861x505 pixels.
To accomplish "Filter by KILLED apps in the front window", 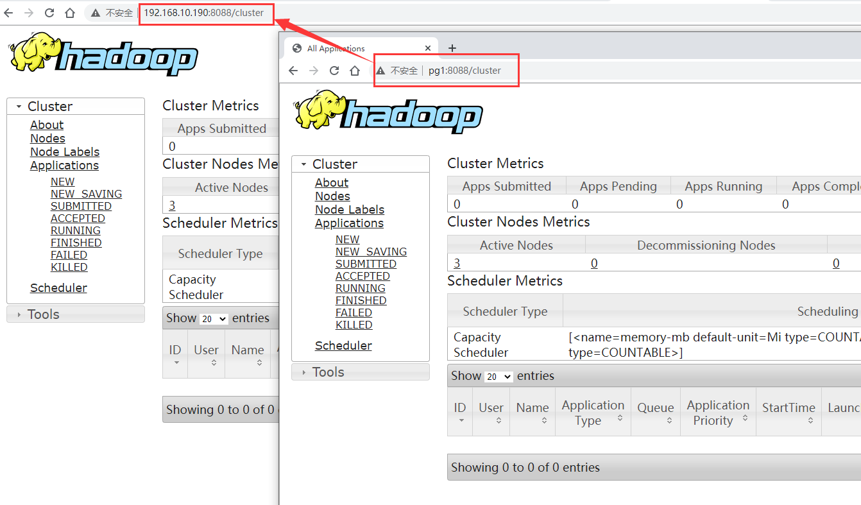I will (354, 325).
